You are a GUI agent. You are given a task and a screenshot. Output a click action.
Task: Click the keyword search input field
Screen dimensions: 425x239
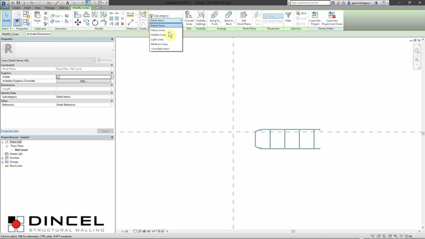310,2
